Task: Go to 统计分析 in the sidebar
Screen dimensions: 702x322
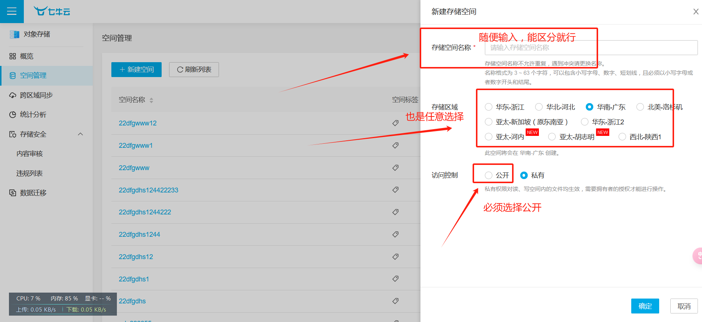Action: [x=33, y=115]
